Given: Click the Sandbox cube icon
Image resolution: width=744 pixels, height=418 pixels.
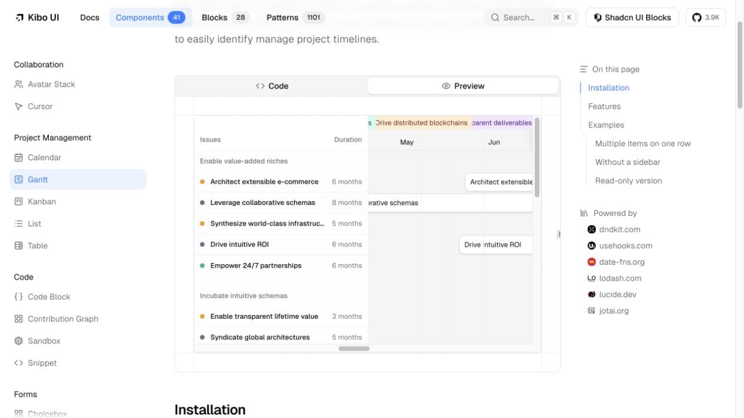Looking at the screenshot, I should (18, 341).
